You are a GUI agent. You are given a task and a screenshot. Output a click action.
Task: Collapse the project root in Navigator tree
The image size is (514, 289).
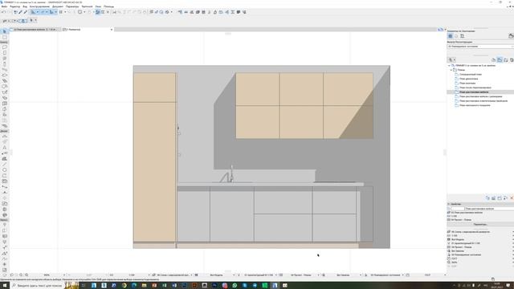click(449, 66)
